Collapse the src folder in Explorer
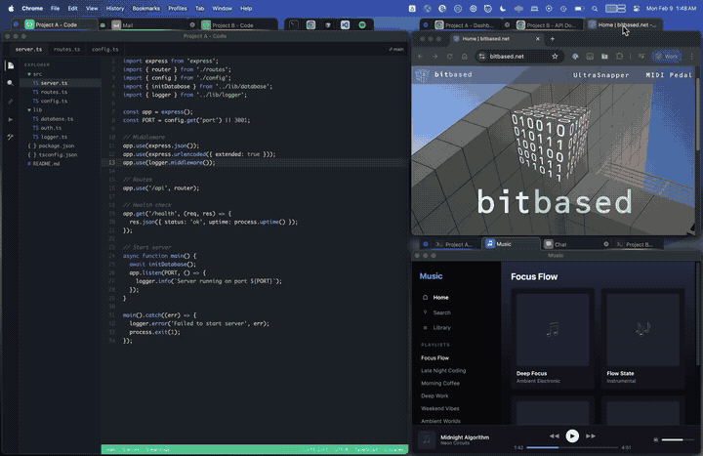This screenshot has height=456, width=703. point(29,74)
